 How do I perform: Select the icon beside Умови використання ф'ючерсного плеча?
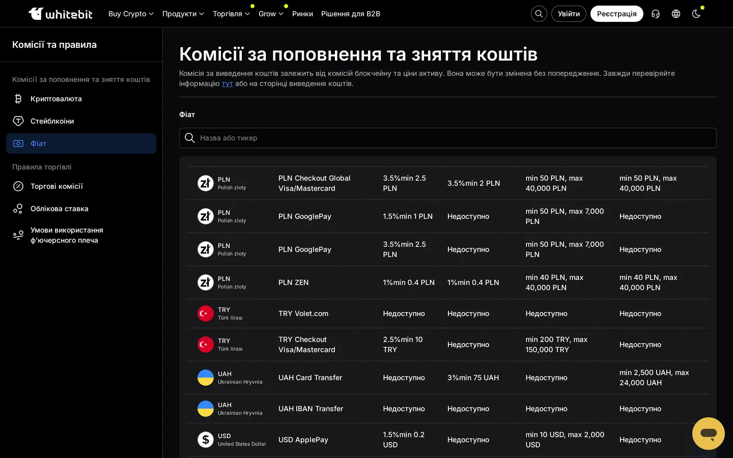pyautogui.click(x=18, y=235)
